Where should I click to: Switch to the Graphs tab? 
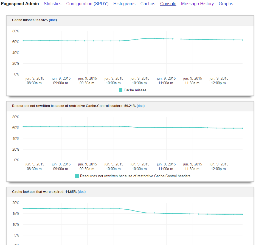pos(226,4)
